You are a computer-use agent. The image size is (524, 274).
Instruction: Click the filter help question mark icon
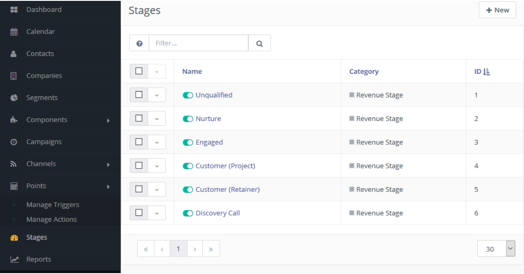coord(139,43)
